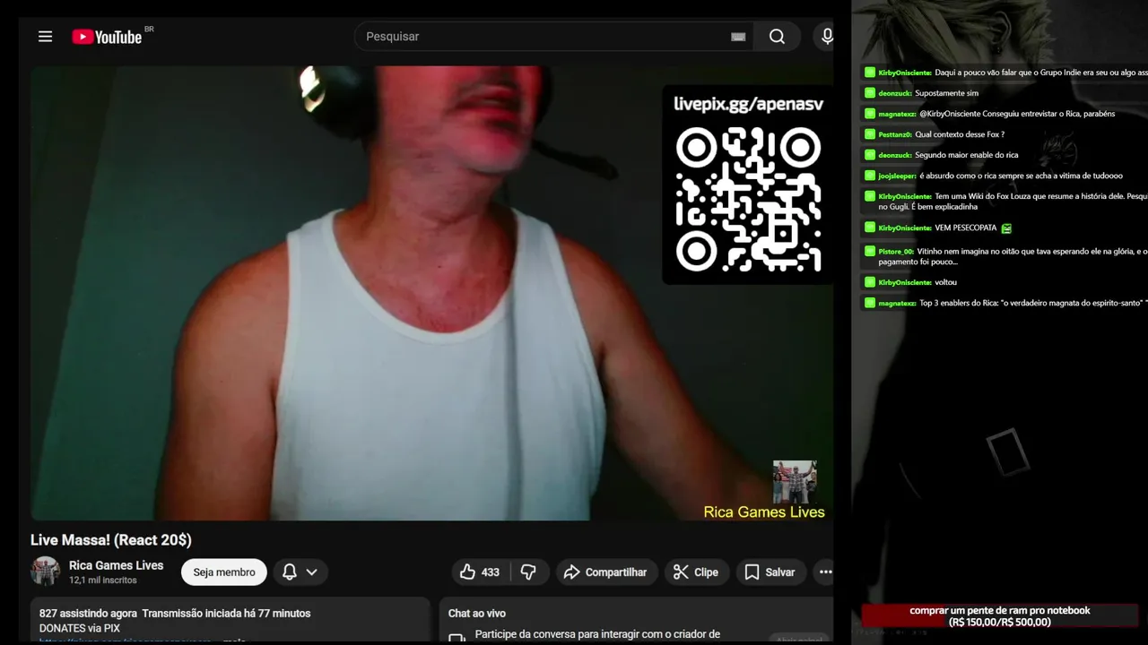This screenshot has width=1148, height=645.
Task: Click the green badge beside Pesttanz0 username
Action: click(869, 134)
